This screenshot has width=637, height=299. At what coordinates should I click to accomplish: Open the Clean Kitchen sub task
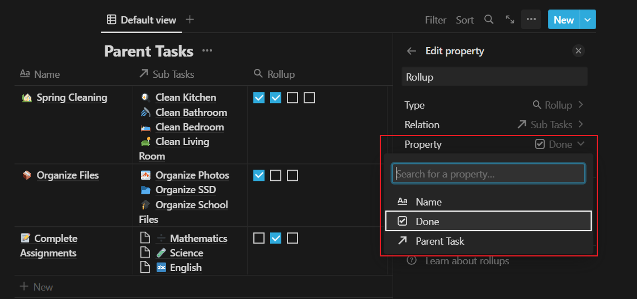point(186,97)
